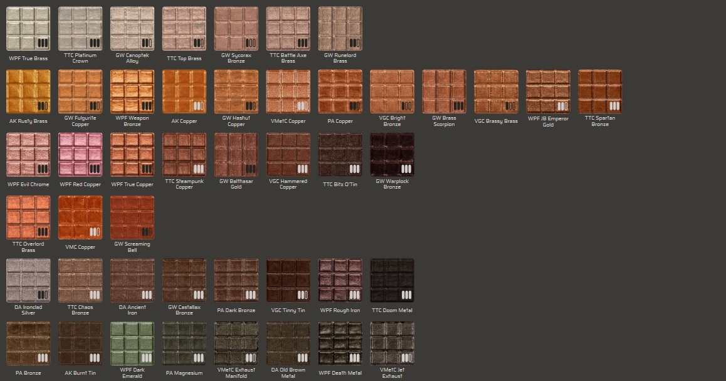Screen dimensions: 726x381
Task: Select the GW Screaming Bell swatch
Action: (x=132, y=217)
